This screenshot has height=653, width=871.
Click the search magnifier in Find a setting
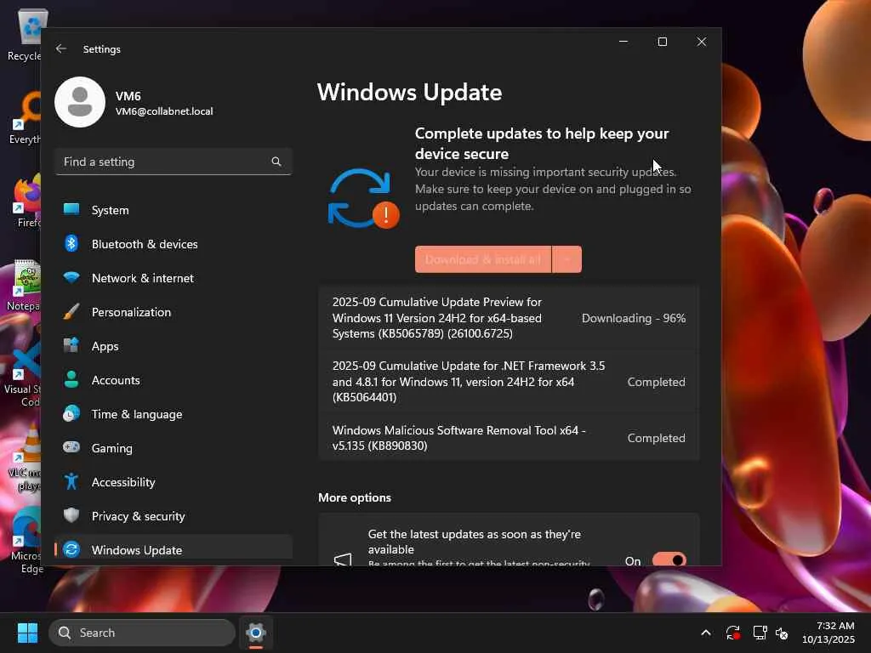coord(276,162)
